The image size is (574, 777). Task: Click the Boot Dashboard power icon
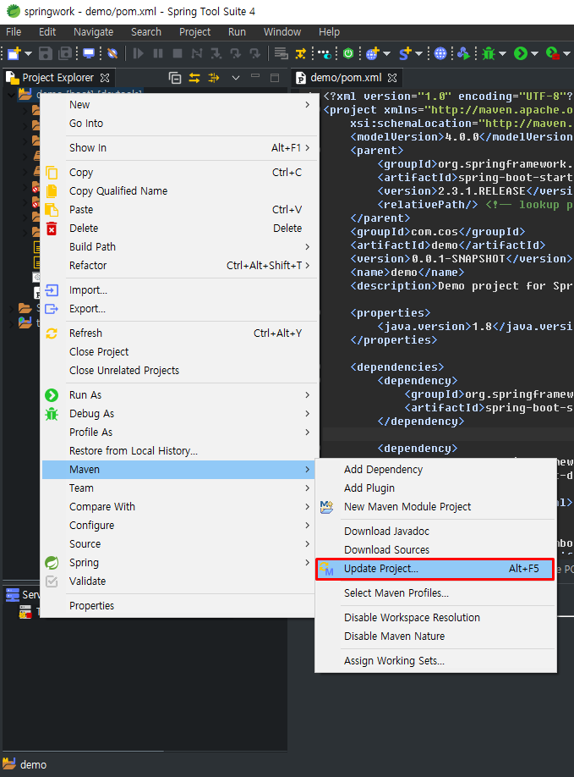point(348,53)
